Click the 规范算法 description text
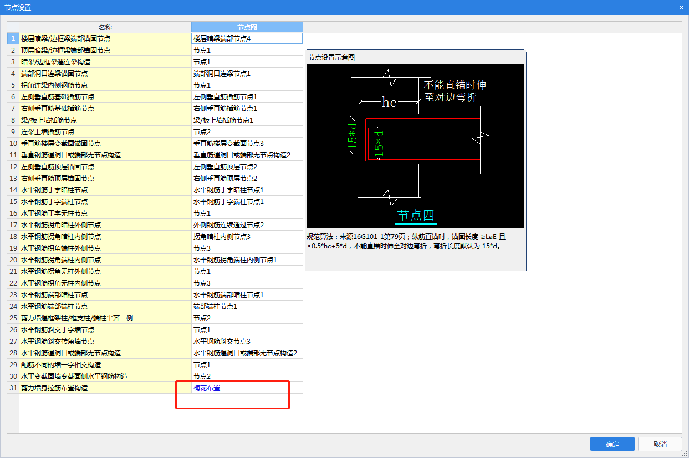The width and height of the screenshot is (689, 458). coord(406,241)
